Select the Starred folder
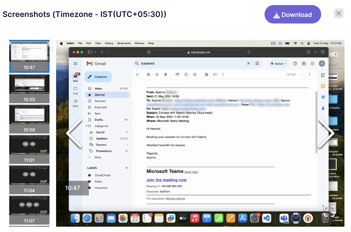Viewport: 351px width, 232px height. click(x=107, y=95)
